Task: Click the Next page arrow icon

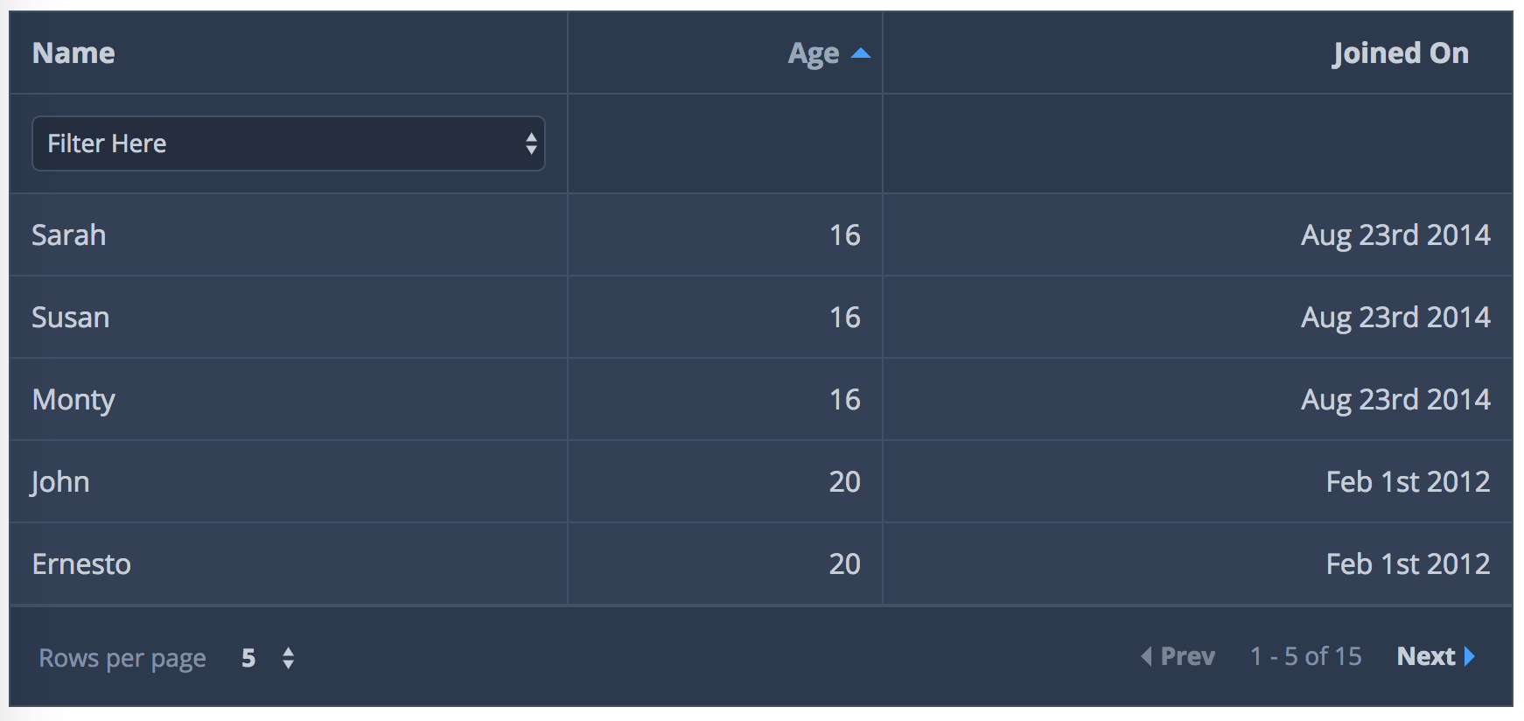Action: coord(1470,656)
